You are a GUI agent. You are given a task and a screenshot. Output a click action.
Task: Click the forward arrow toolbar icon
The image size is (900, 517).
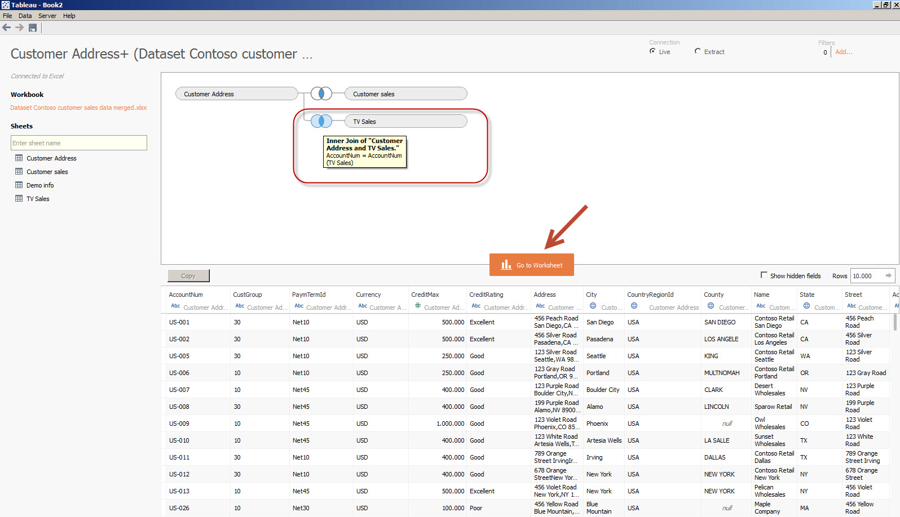click(20, 27)
